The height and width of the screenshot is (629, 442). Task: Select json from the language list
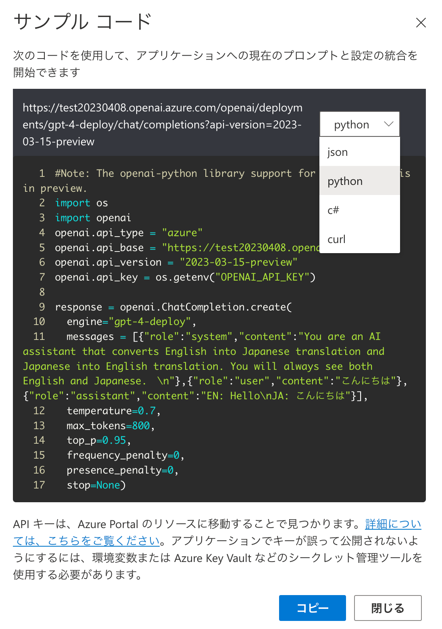click(x=359, y=152)
